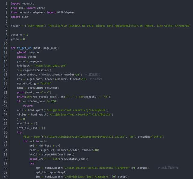Click the number 200 on line 23
Image resolution: width=193 pixels, height=179 pixels.
pos(53,101)
